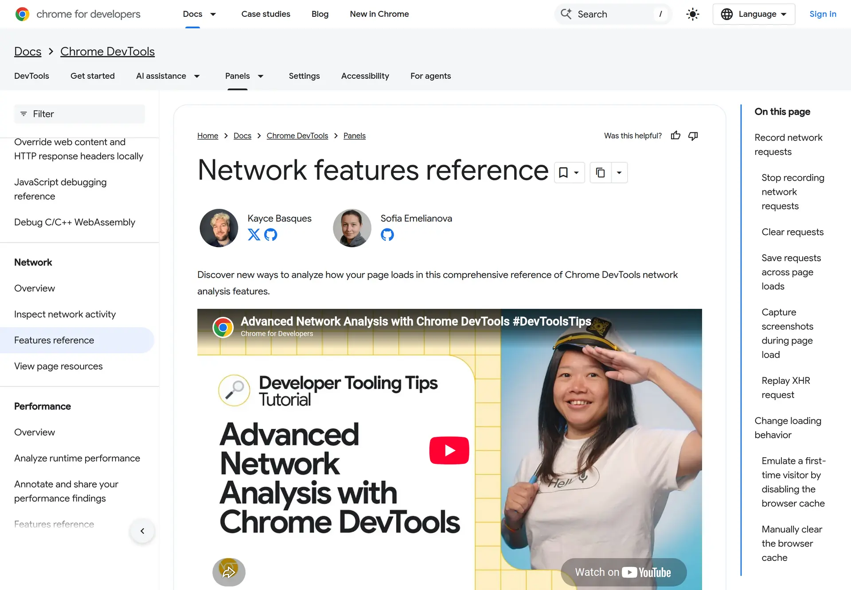Expand the AI assistance dropdown

coord(197,76)
